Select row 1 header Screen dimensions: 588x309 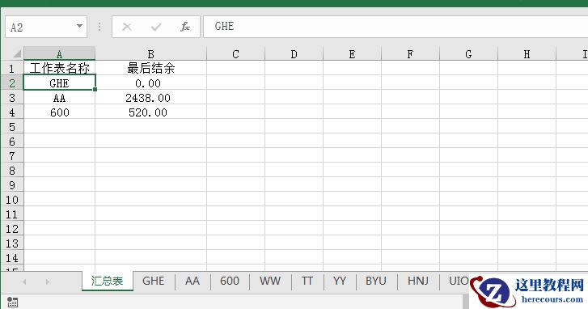tap(12, 68)
